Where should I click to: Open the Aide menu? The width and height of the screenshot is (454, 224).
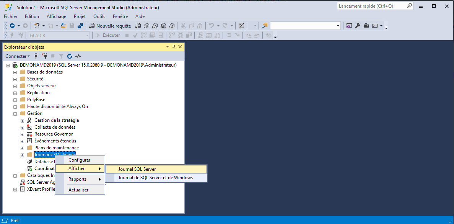[140, 16]
